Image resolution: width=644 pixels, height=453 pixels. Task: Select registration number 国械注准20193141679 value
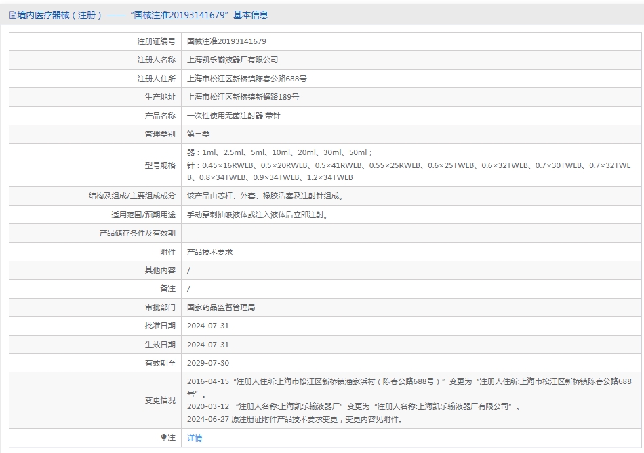click(226, 41)
